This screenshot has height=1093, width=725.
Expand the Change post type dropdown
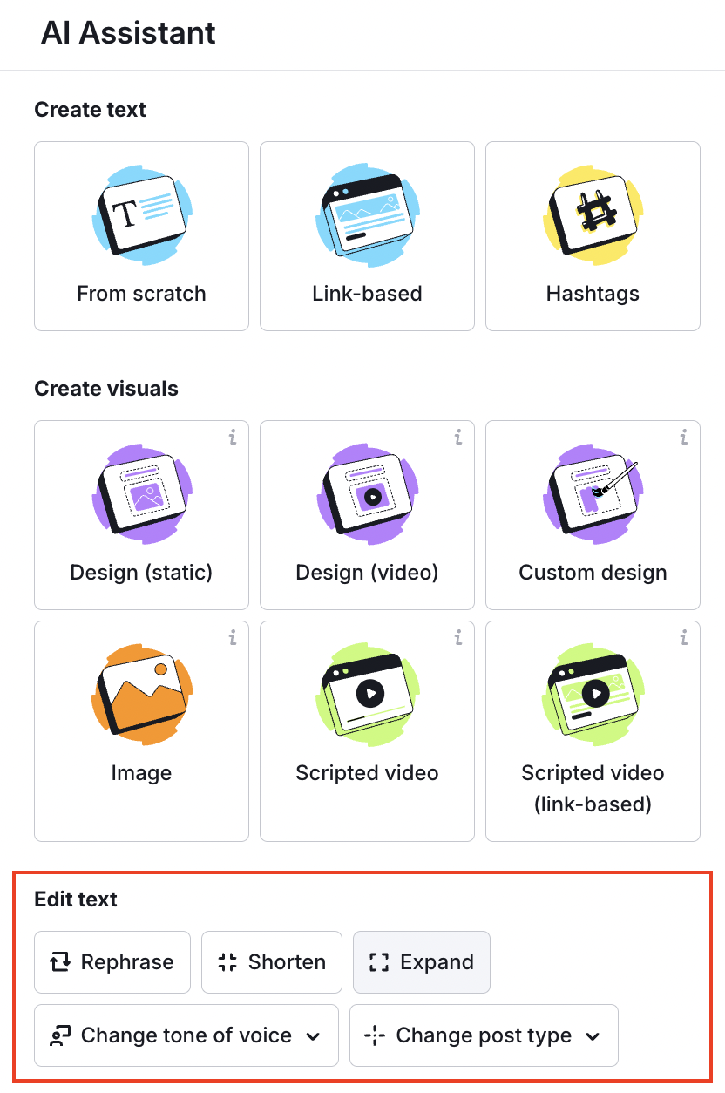click(484, 1035)
